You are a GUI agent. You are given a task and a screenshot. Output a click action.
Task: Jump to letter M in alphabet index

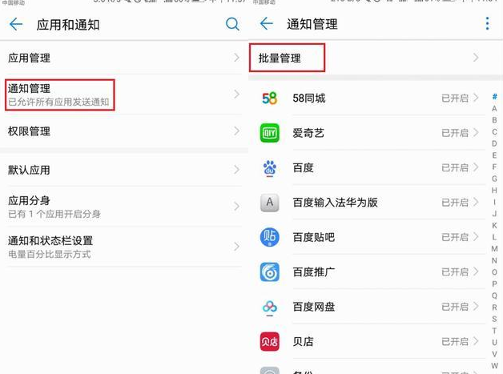(494, 249)
